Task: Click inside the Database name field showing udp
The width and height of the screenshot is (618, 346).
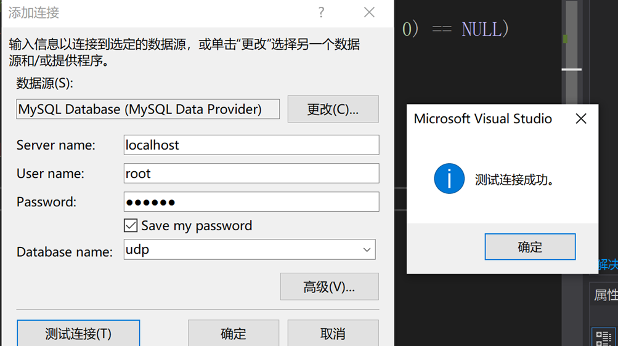Action: pos(240,250)
